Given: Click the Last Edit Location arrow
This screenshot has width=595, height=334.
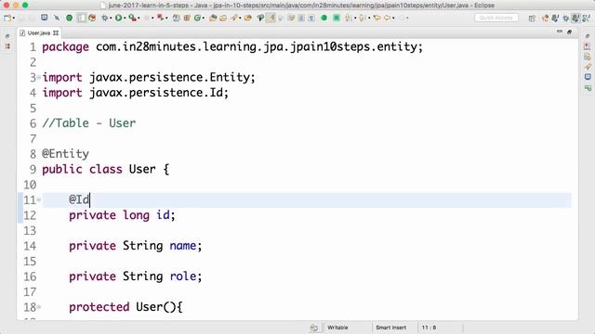Looking at the screenshot, I should pos(377,18).
